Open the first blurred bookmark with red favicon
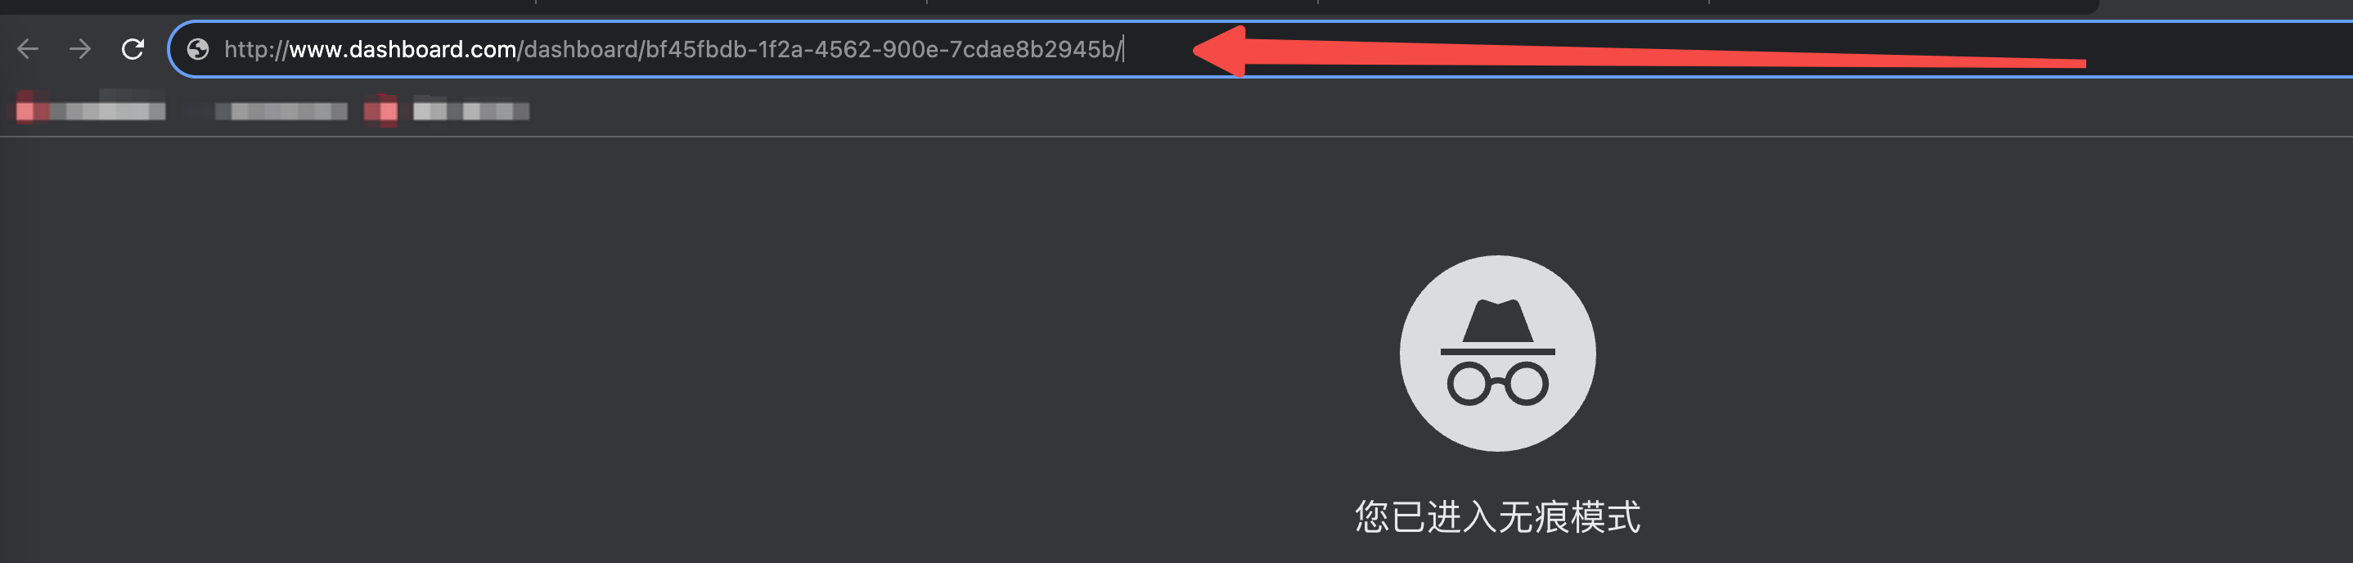Screen dimensions: 2353x563 89,110
